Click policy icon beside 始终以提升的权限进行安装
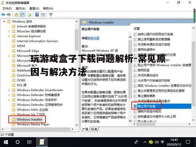The width and height of the screenshot is (196, 147). point(135,34)
